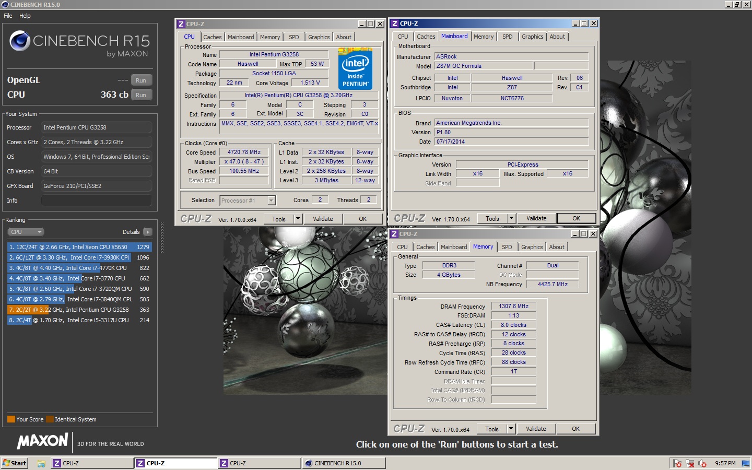Select Caches tab in Memory window
Viewport: 752px width, 470px height.
[426, 247]
